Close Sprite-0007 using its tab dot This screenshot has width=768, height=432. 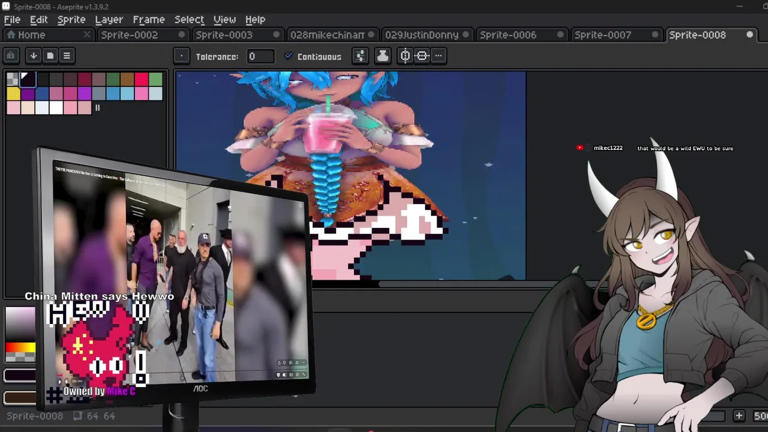(656, 35)
